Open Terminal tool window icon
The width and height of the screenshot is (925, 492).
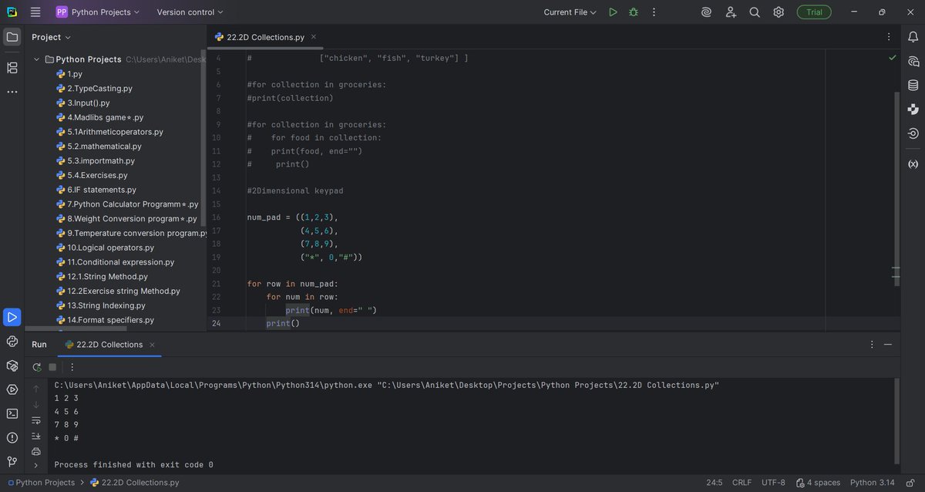point(12,413)
